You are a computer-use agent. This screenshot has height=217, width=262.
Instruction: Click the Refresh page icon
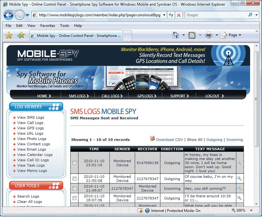click(x=171, y=15)
